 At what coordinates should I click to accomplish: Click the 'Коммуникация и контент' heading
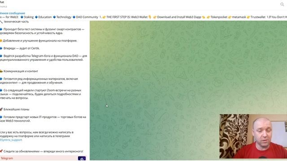[19, 71]
